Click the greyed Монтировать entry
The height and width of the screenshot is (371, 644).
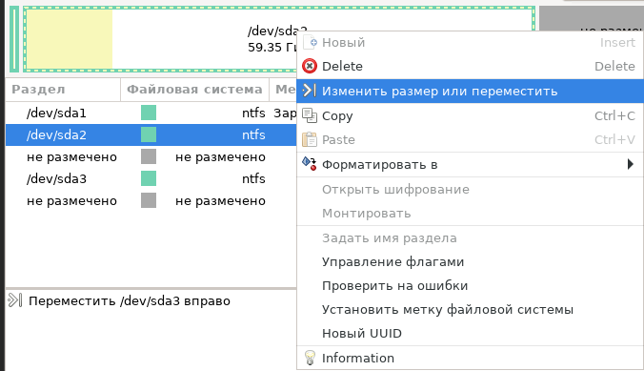coord(470,213)
